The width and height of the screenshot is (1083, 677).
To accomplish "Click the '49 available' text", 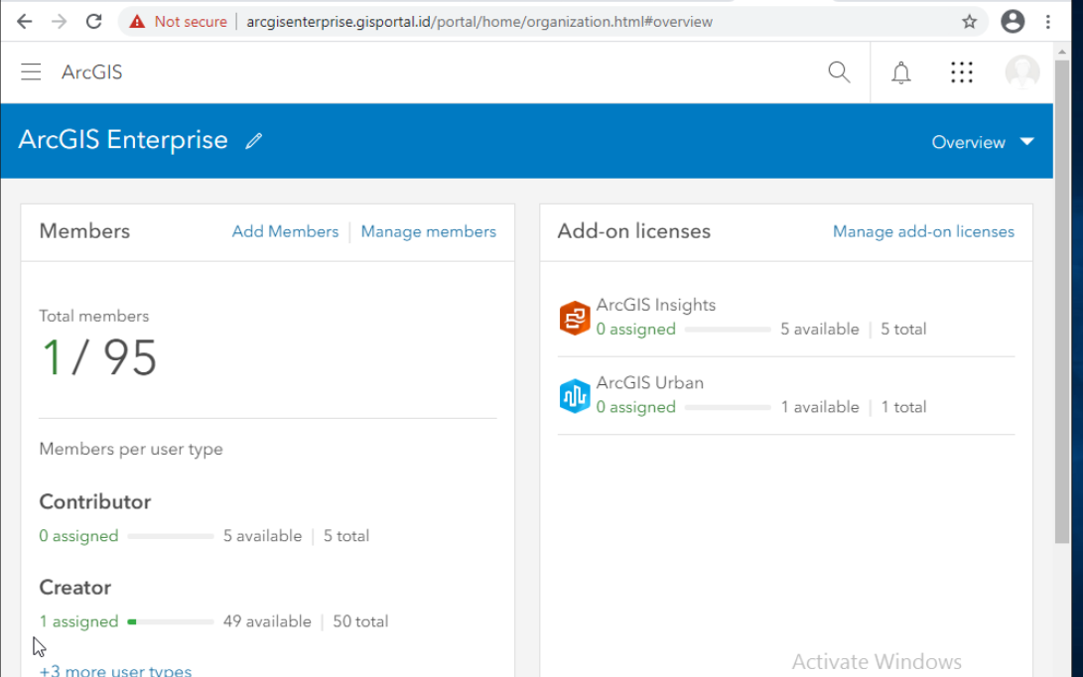I will tap(267, 621).
